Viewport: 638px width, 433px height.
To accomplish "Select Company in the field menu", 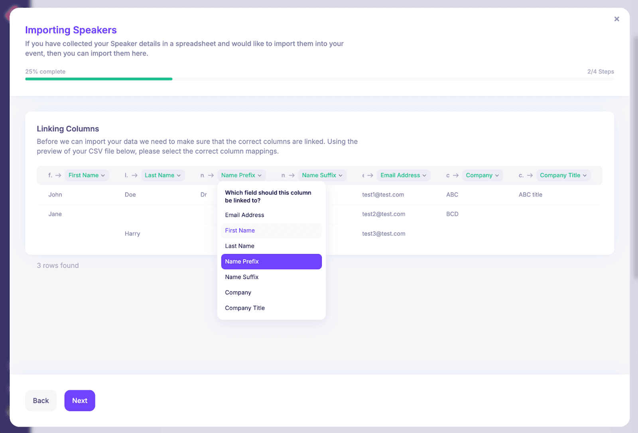I will [x=238, y=293].
